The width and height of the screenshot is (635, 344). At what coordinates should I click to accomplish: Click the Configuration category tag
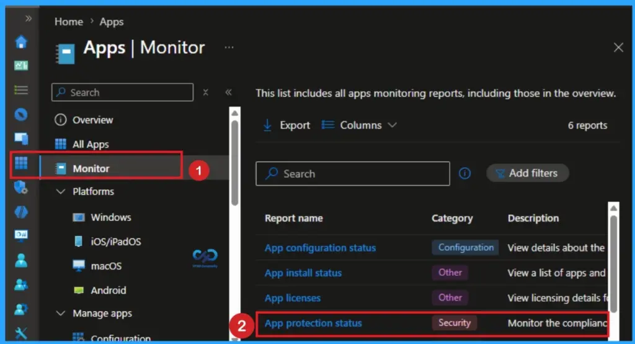coord(465,248)
